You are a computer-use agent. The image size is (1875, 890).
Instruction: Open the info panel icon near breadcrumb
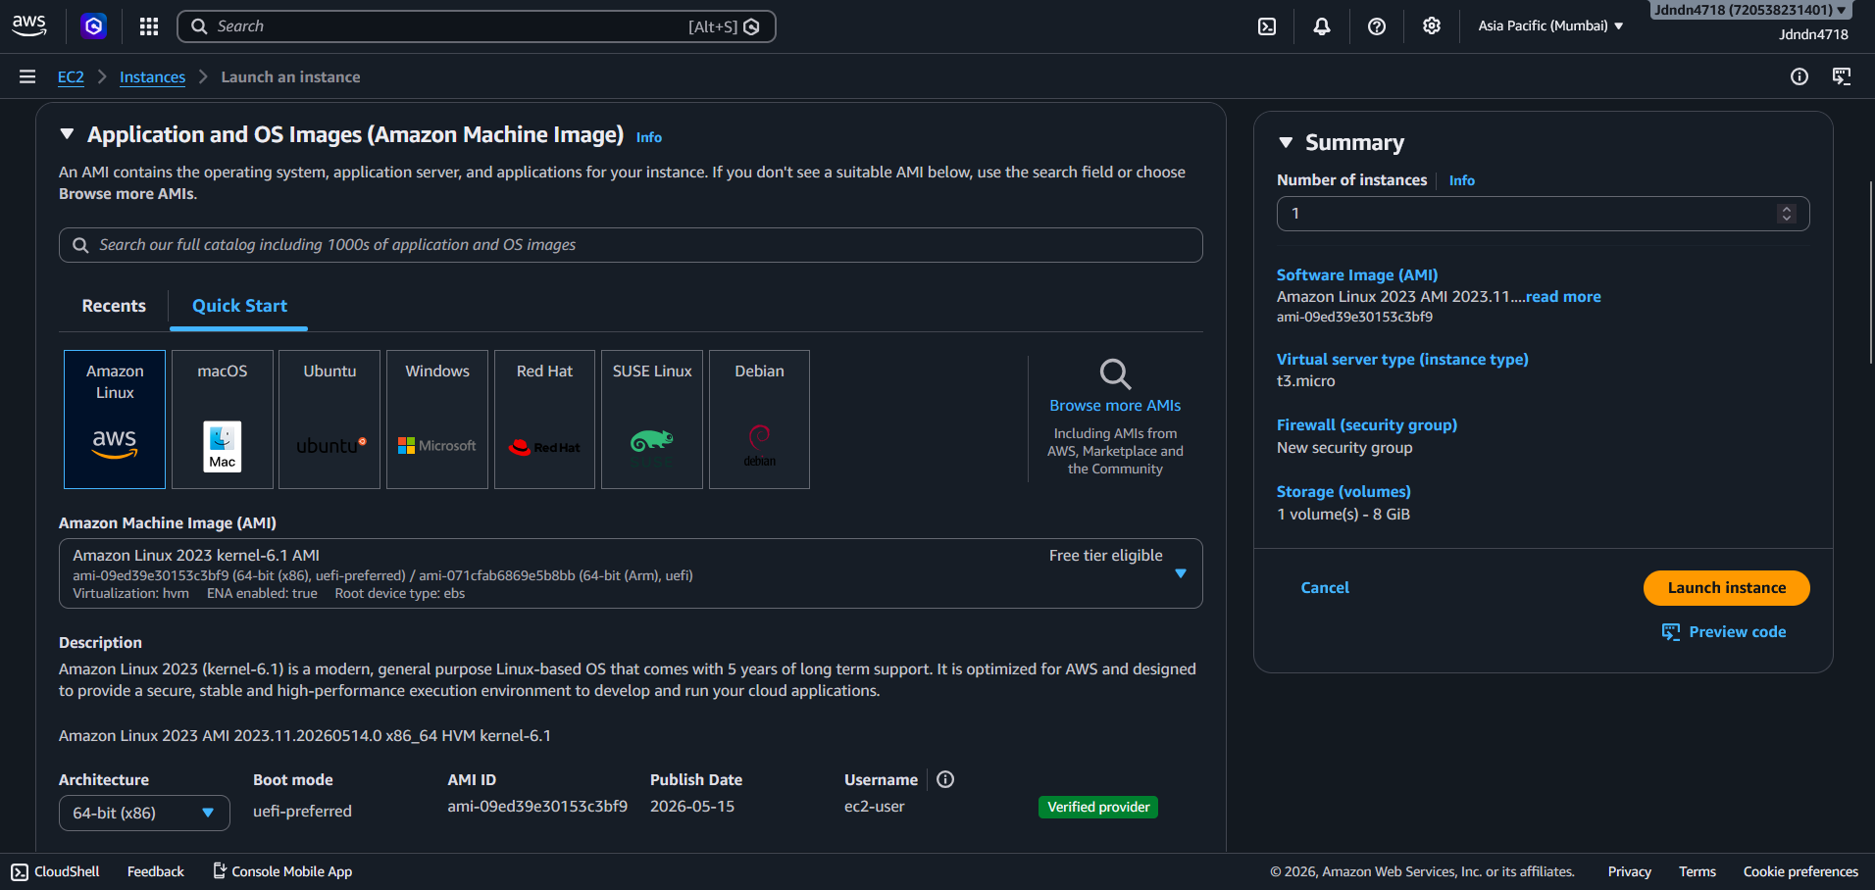tap(1799, 76)
